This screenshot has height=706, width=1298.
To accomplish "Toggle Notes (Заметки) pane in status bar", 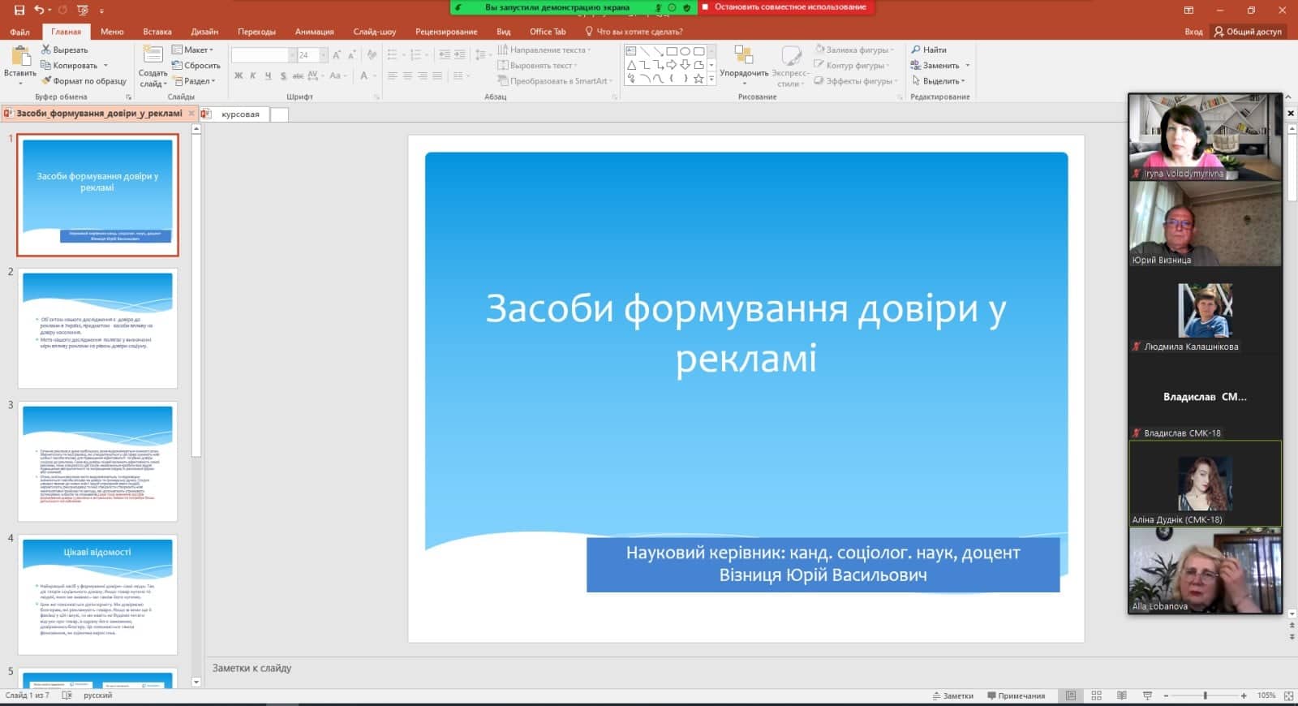I will 952,695.
